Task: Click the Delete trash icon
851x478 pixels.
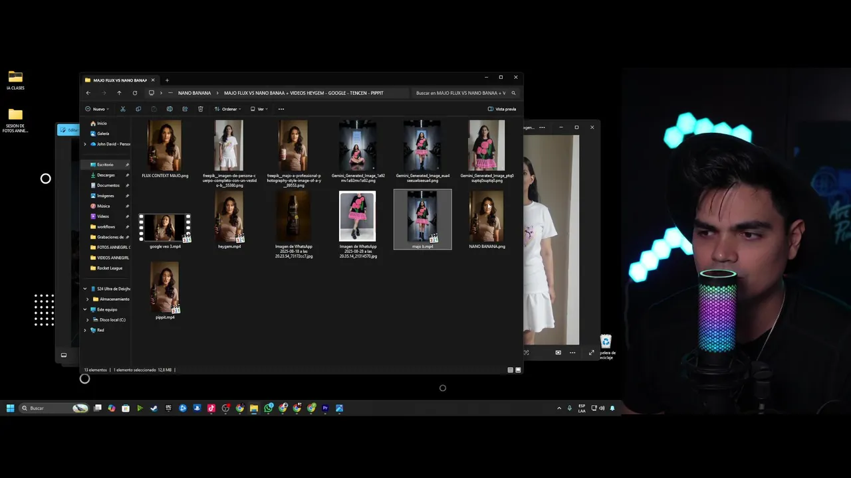Action: [x=201, y=109]
